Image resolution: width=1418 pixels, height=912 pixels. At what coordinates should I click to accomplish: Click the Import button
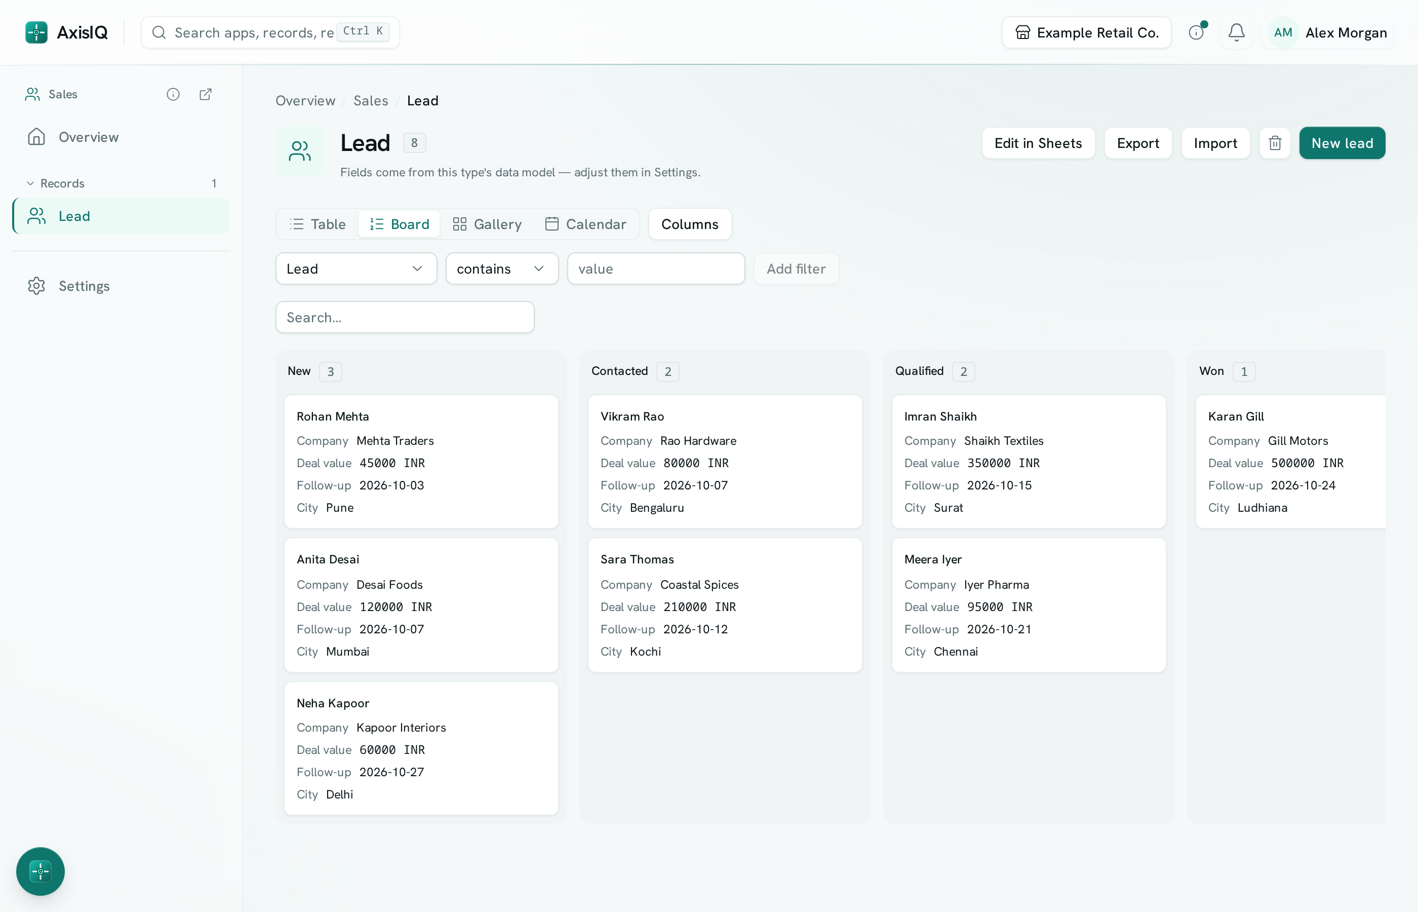(1215, 143)
